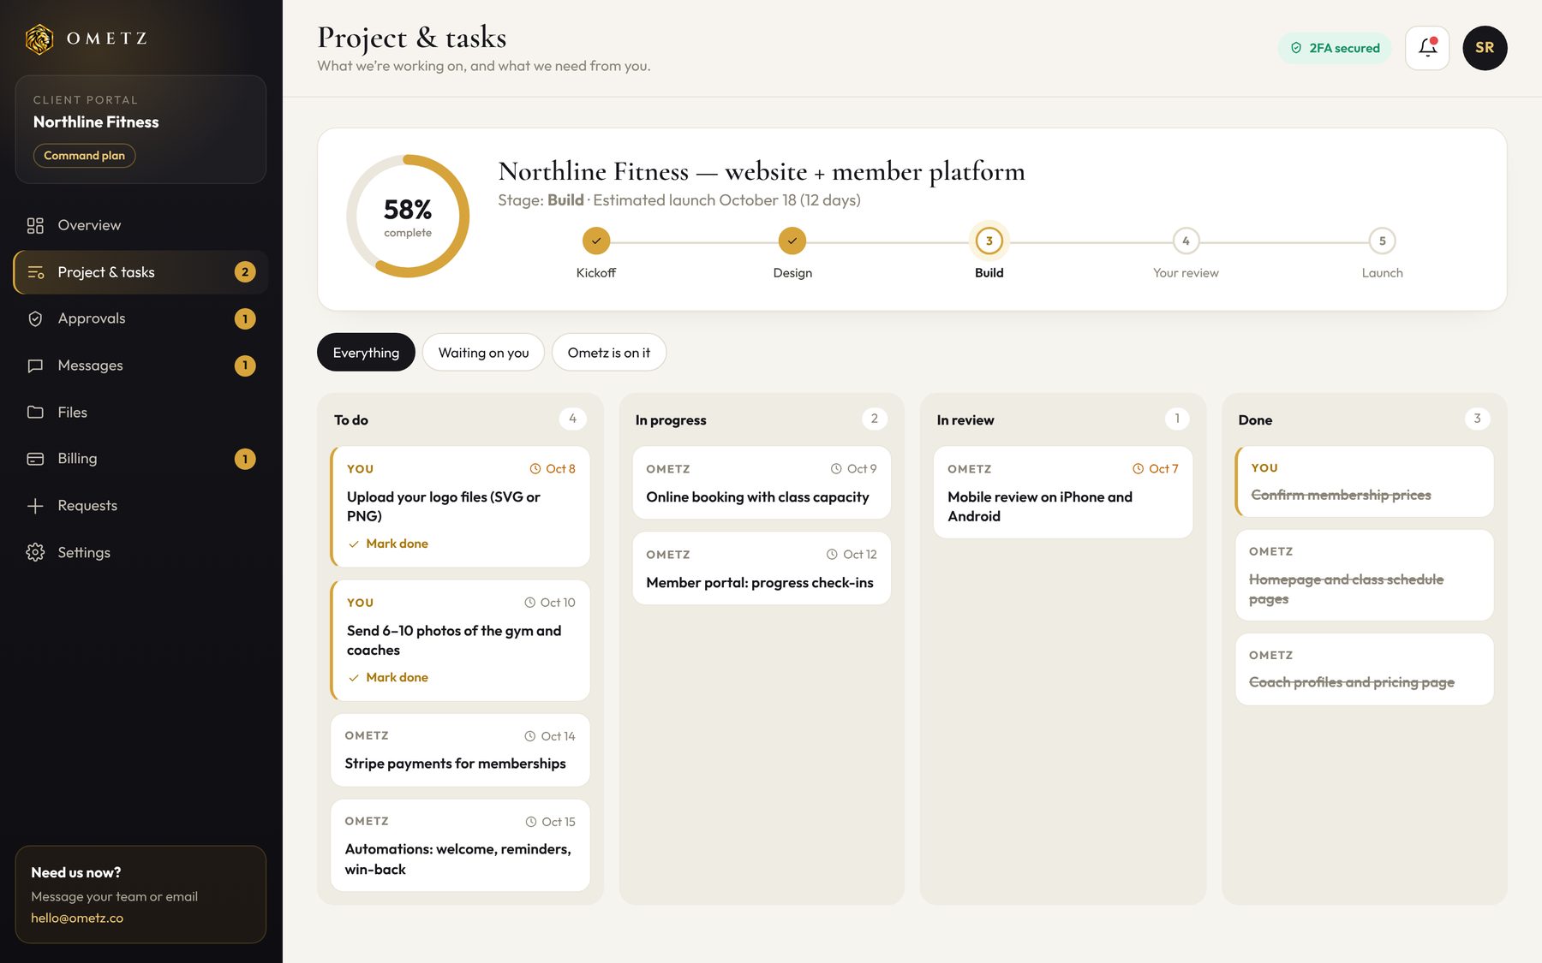Click the 58% complete progress ring
This screenshot has height=963, width=1542.
pos(408,216)
